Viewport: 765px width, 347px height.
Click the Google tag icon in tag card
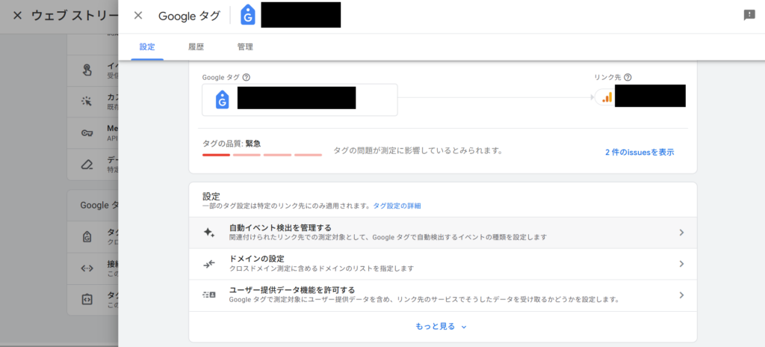pyautogui.click(x=222, y=99)
